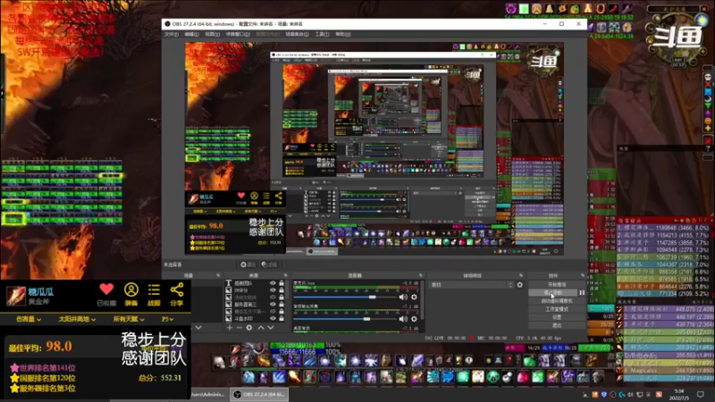Select the 感谢团队 text source row

coord(255,283)
